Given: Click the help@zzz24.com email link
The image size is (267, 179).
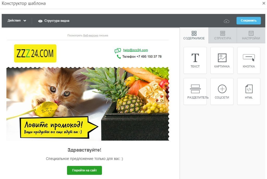Looking at the screenshot, I should [135, 50].
